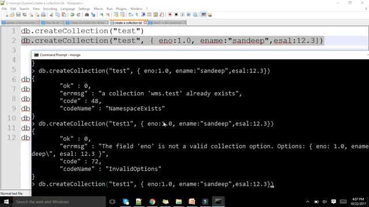Click highlighted editor line 2 with eno options

(172, 41)
